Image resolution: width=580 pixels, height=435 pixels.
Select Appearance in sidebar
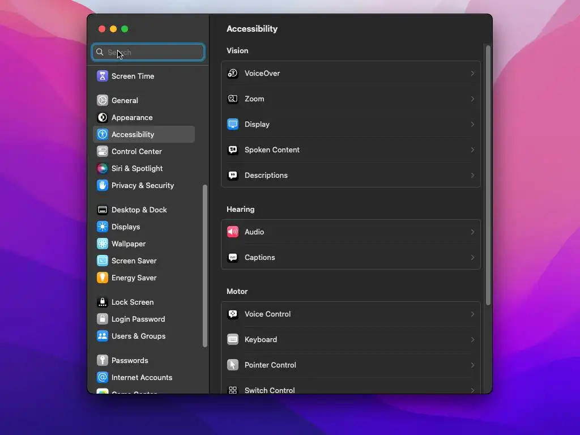[144, 117]
